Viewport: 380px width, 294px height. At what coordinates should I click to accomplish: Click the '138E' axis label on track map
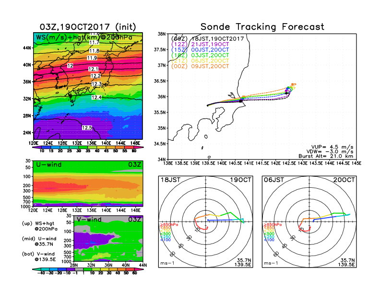pyautogui.click(x=168, y=163)
